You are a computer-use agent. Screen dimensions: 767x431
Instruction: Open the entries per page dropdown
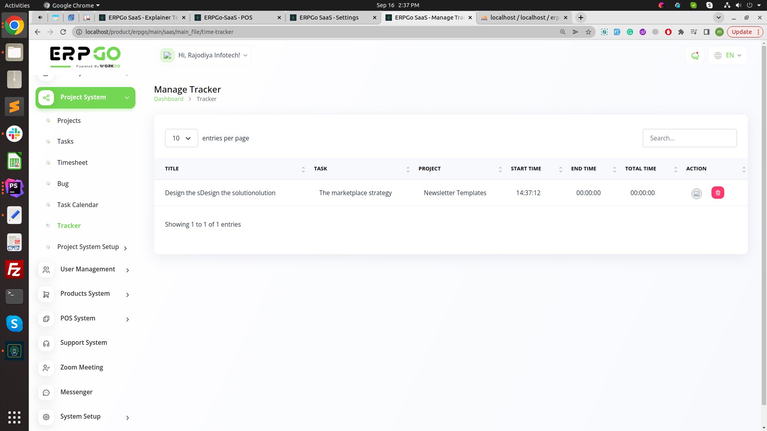click(x=181, y=138)
